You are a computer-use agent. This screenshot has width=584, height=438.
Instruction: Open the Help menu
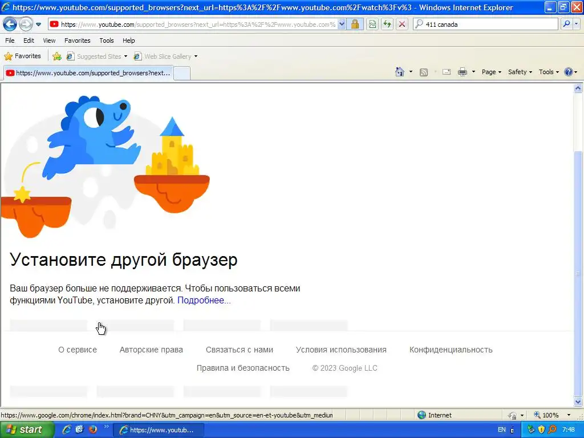point(129,40)
